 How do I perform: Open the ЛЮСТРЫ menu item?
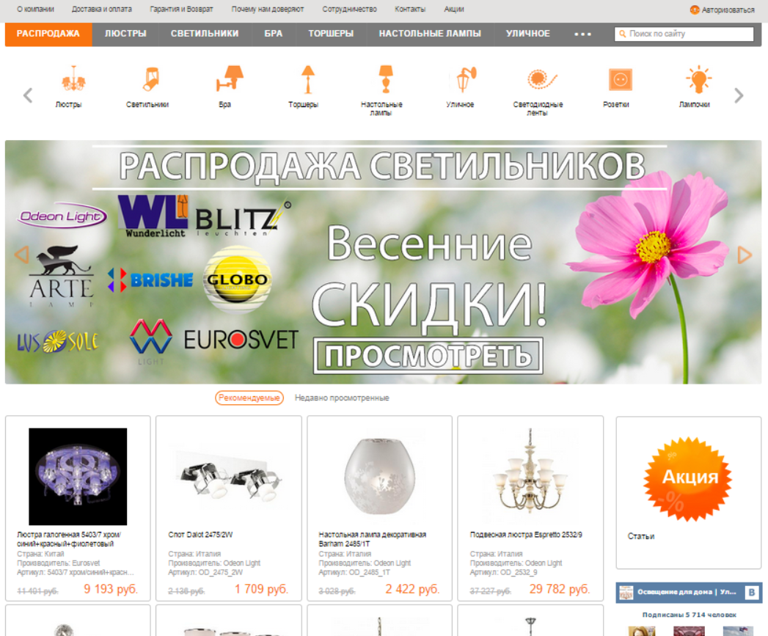125,34
